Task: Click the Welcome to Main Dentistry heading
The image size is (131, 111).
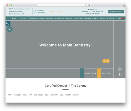Action: coord(65,45)
